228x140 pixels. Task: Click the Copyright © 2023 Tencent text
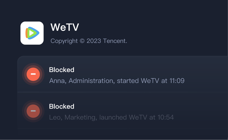tap(89, 41)
